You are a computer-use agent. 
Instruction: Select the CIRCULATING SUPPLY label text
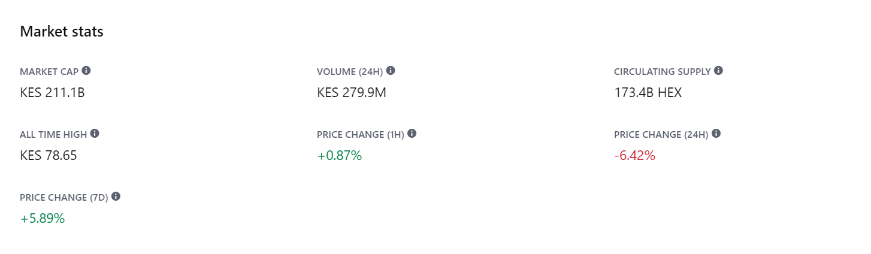pos(662,72)
